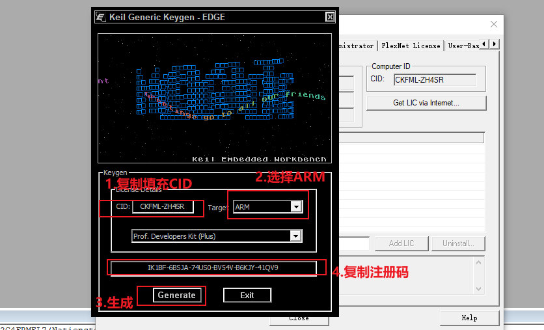Open the Prof. Developers Kit (Plus) dropdown
The width and height of the screenshot is (544, 330).
(217, 236)
